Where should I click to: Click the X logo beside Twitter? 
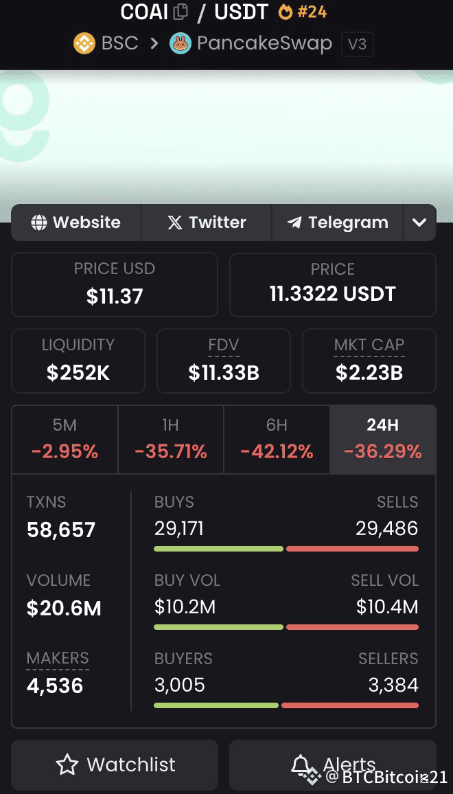(175, 223)
